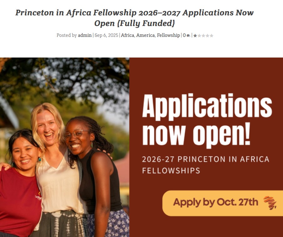Click the 0 comments count
Screen dimensions: 283x237
184,35
